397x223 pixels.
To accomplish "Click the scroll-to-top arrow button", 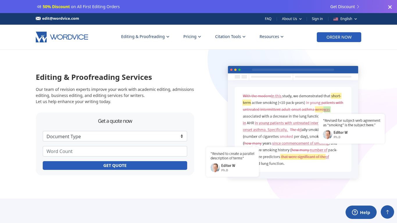I will tap(387, 212).
